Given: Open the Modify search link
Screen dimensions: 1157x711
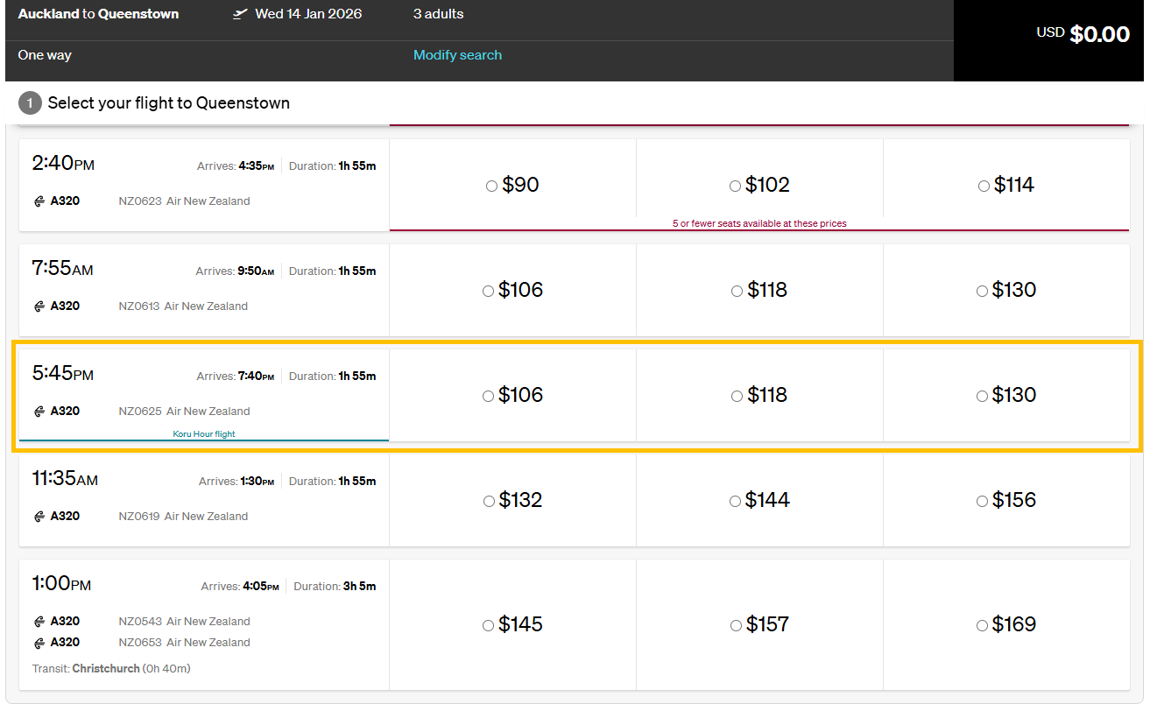Looking at the screenshot, I should click(x=457, y=55).
